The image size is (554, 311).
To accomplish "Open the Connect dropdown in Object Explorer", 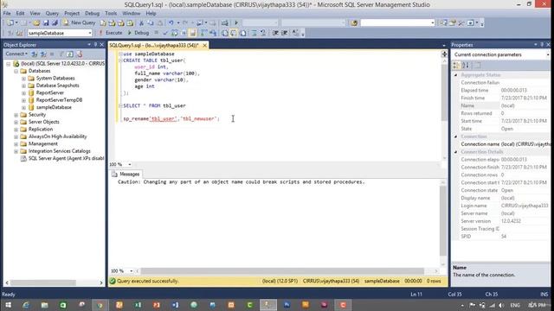I will point(16,54).
